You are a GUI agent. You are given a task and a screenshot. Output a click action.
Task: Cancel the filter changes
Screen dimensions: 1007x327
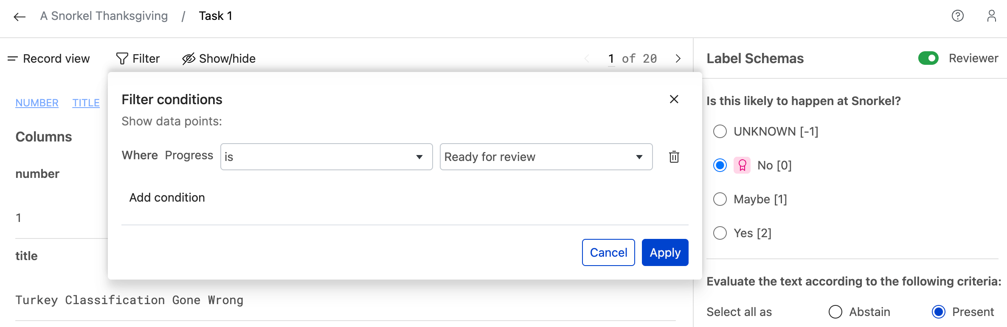point(608,252)
